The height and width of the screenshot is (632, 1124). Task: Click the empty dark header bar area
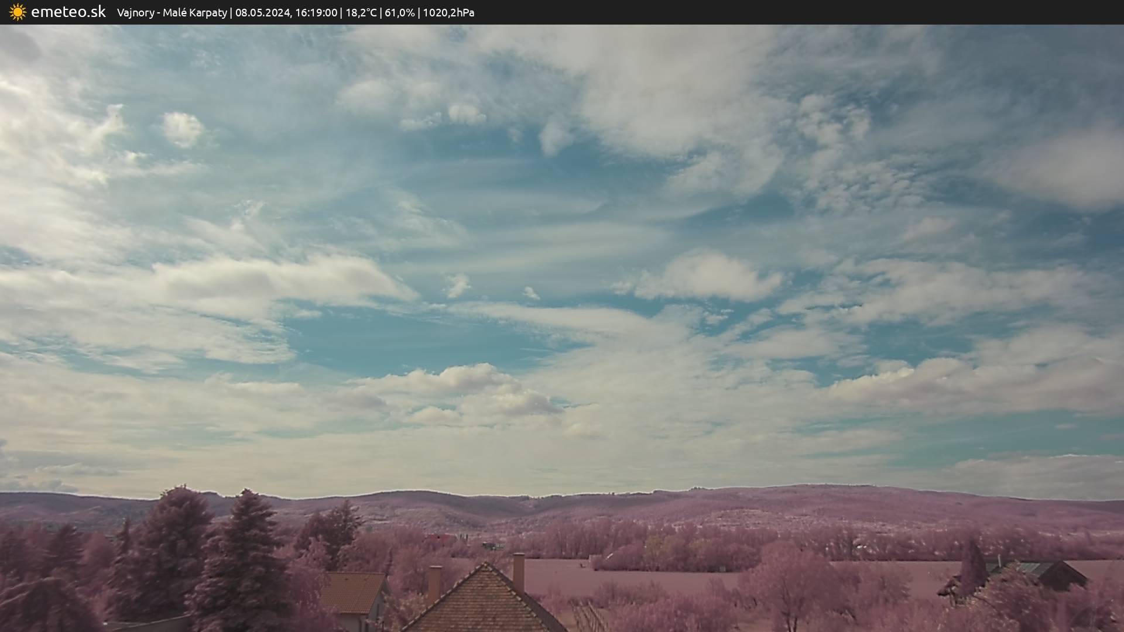820,12
